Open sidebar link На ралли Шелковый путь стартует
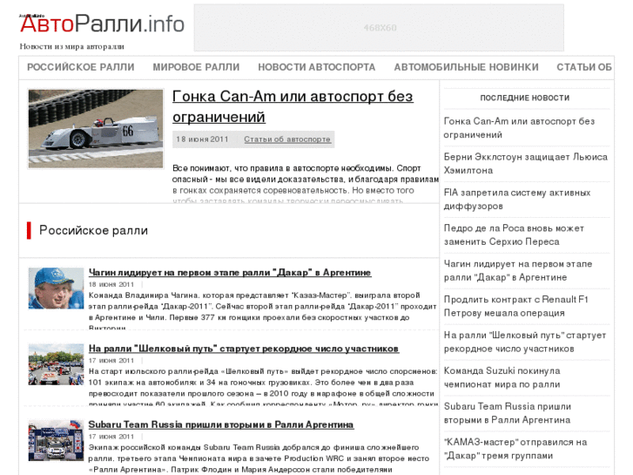 point(525,342)
